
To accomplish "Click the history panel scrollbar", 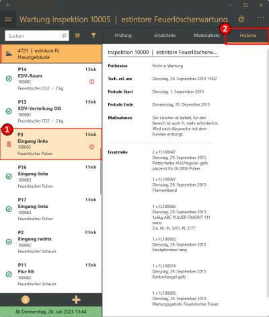I will pyautogui.click(x=268, y=173).
